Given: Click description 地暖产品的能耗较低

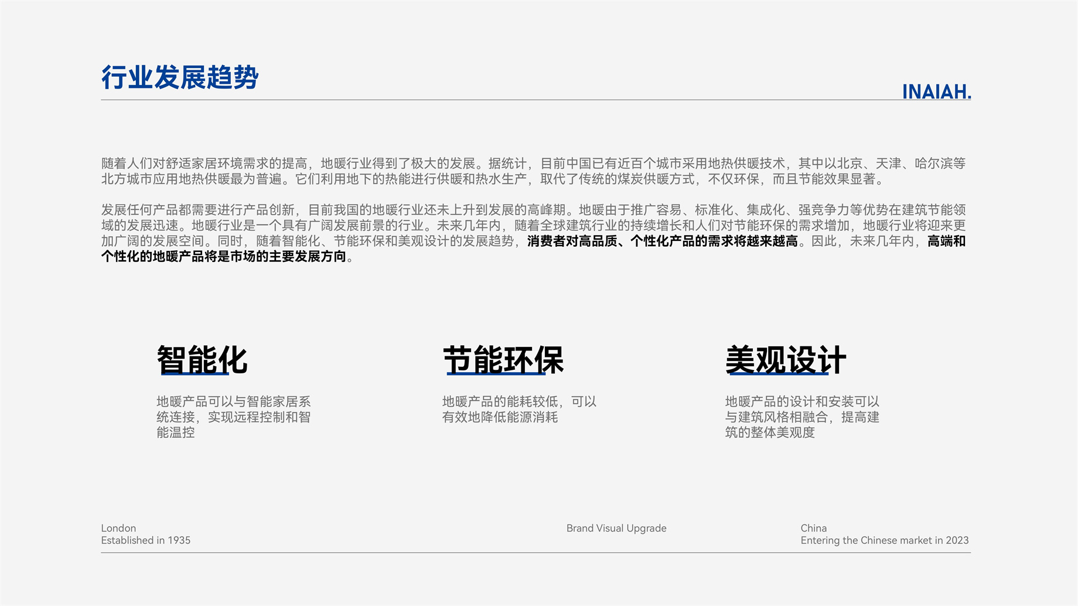Looking at the screenshot, I should point(519,409).
